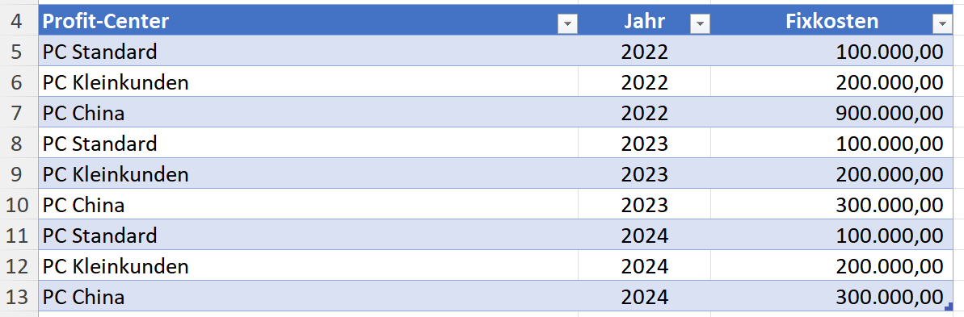Select PC Kleinkunden cell in row 6
This screenshot has width=964, height=317.
(308, 82)
